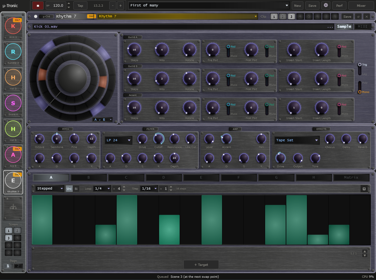The width and height of the screenshot is (376, 280).
Task: Switch the Trig/Leg toggle
Action: (360, 69)
